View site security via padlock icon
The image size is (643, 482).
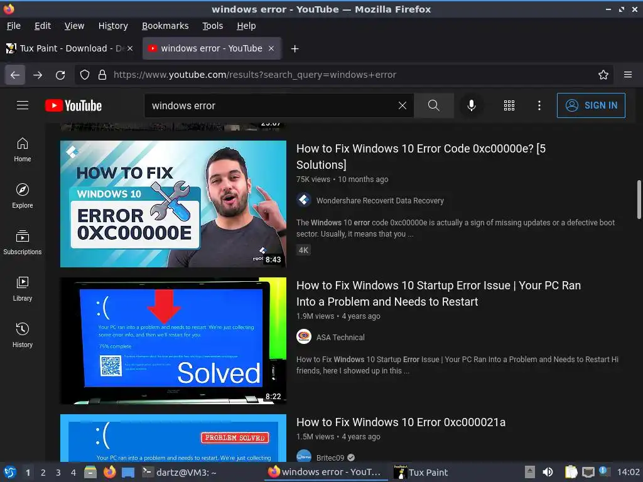click(x=102, y=75)
